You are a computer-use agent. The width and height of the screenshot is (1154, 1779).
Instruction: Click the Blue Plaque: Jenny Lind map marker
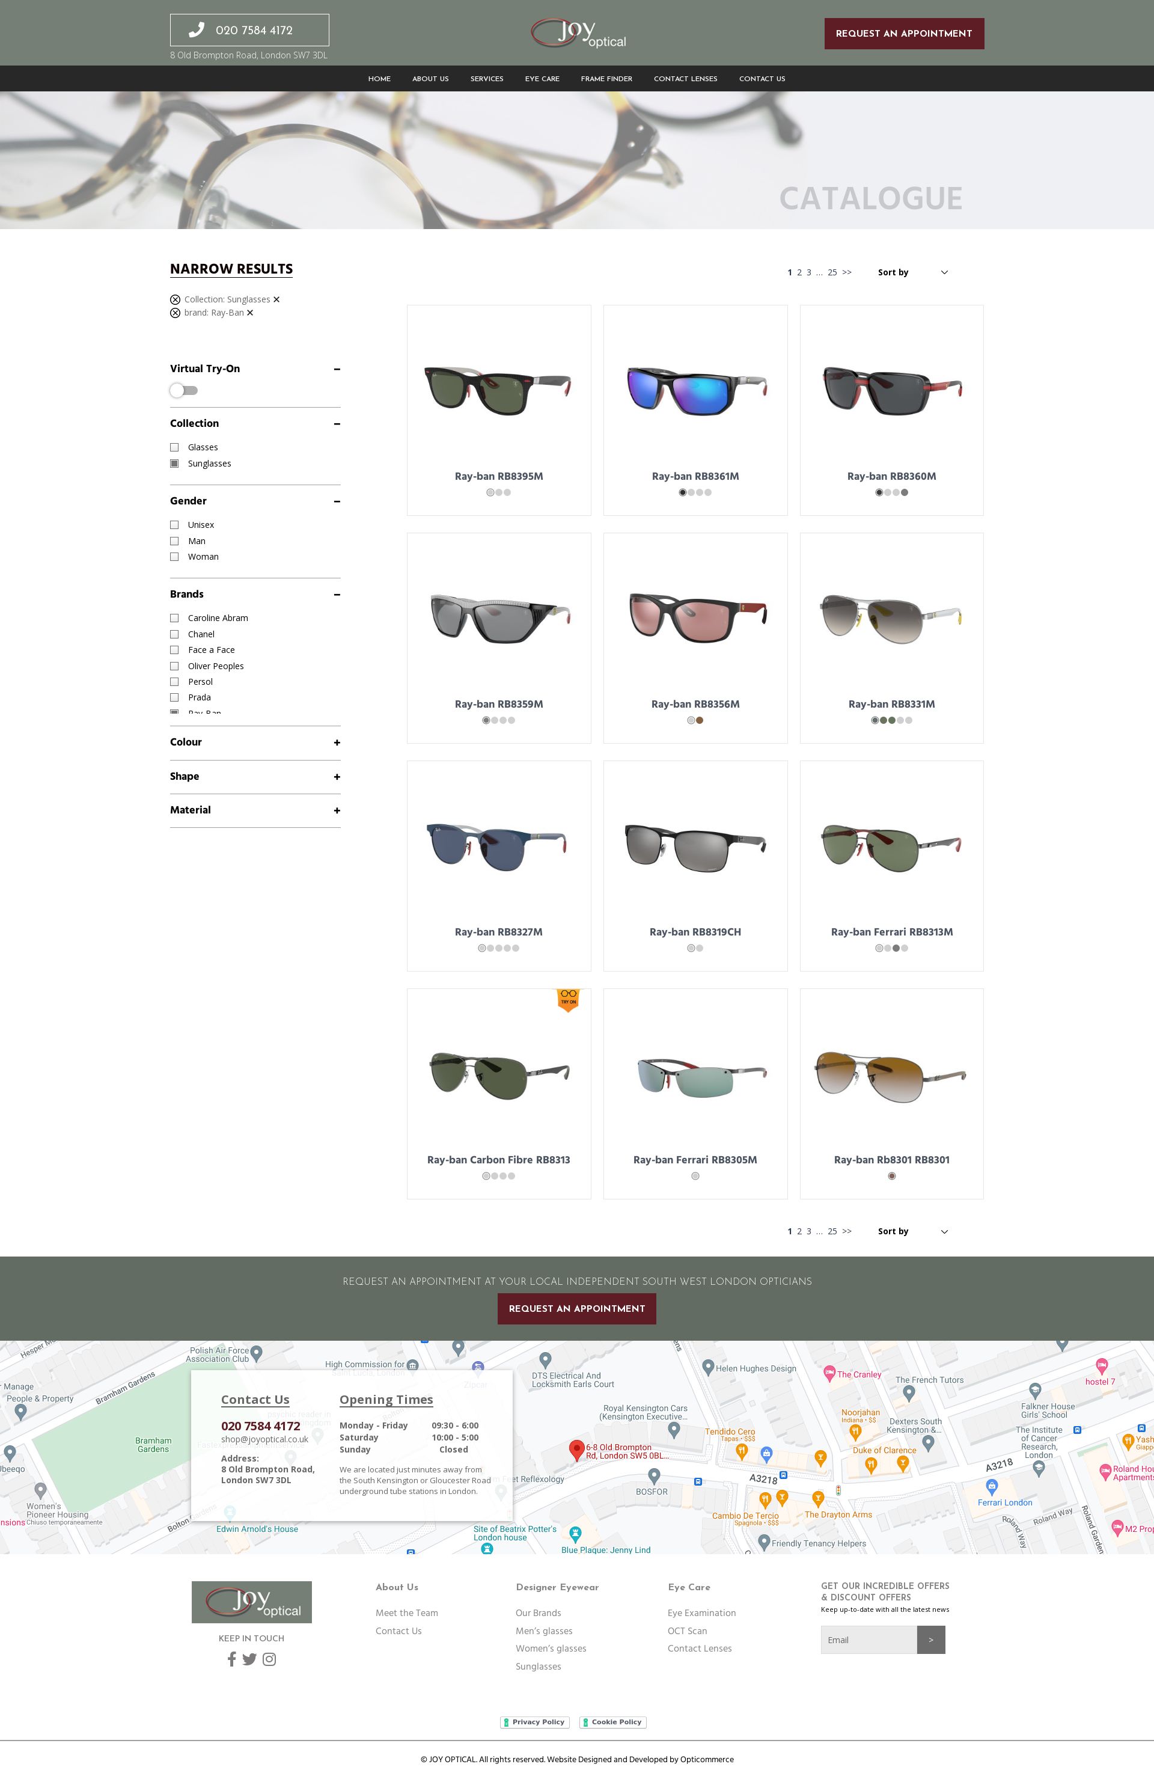tap(575, 1534)
